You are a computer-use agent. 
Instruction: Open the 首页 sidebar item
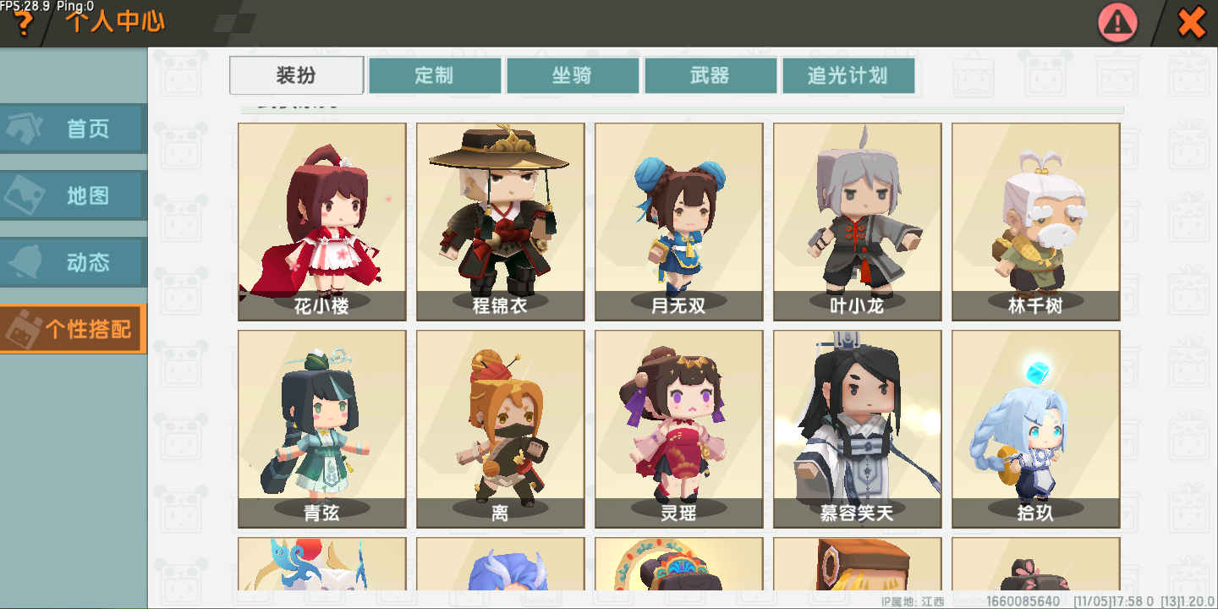[73, 129]
